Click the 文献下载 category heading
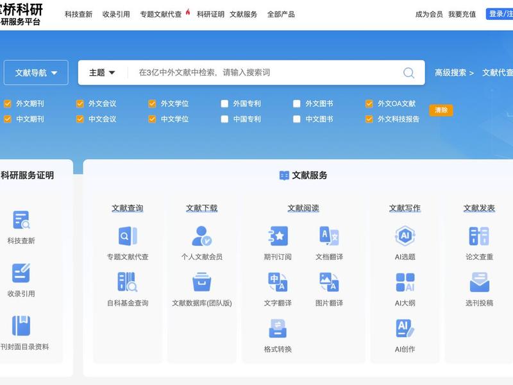Image resolution: width=513 pixels, height=385 pixels. (202, 208)
